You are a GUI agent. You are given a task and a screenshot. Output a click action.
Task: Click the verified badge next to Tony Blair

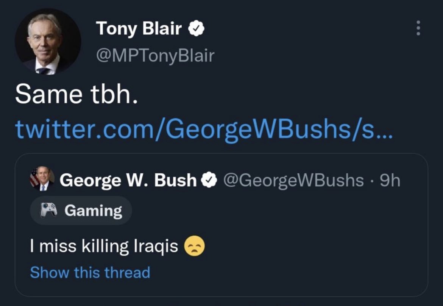pyautogui.click(x=197, y=28)
